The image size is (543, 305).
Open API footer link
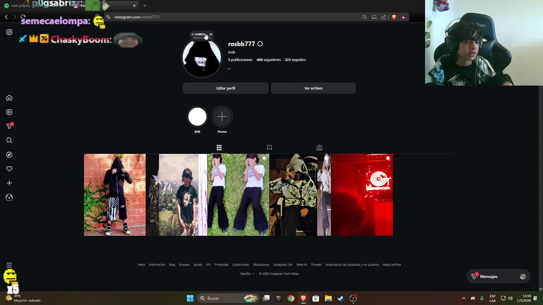[208, 265]
